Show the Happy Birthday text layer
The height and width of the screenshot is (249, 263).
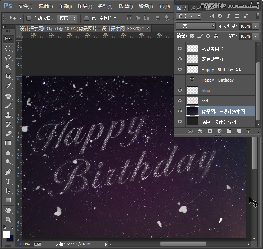coord(180,80)
